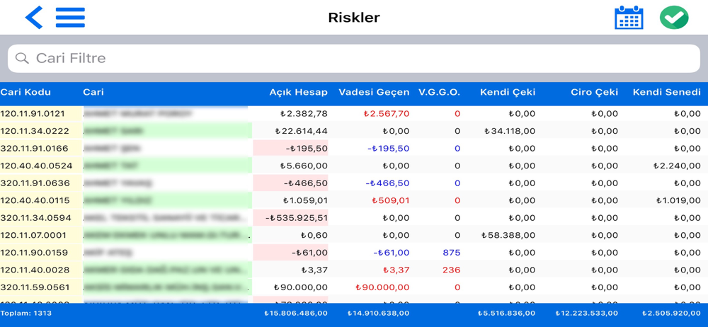Open the hamburger menu
This screenshot has width=708, height=327.
click(70, 18)
